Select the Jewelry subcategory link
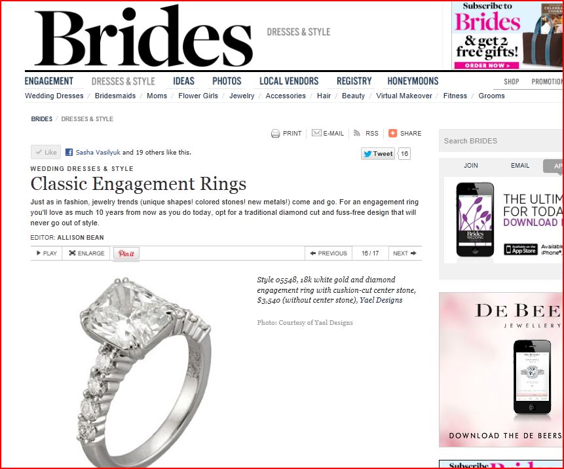The height and width of the screenshot is (469, 564). tap(242, 96)
